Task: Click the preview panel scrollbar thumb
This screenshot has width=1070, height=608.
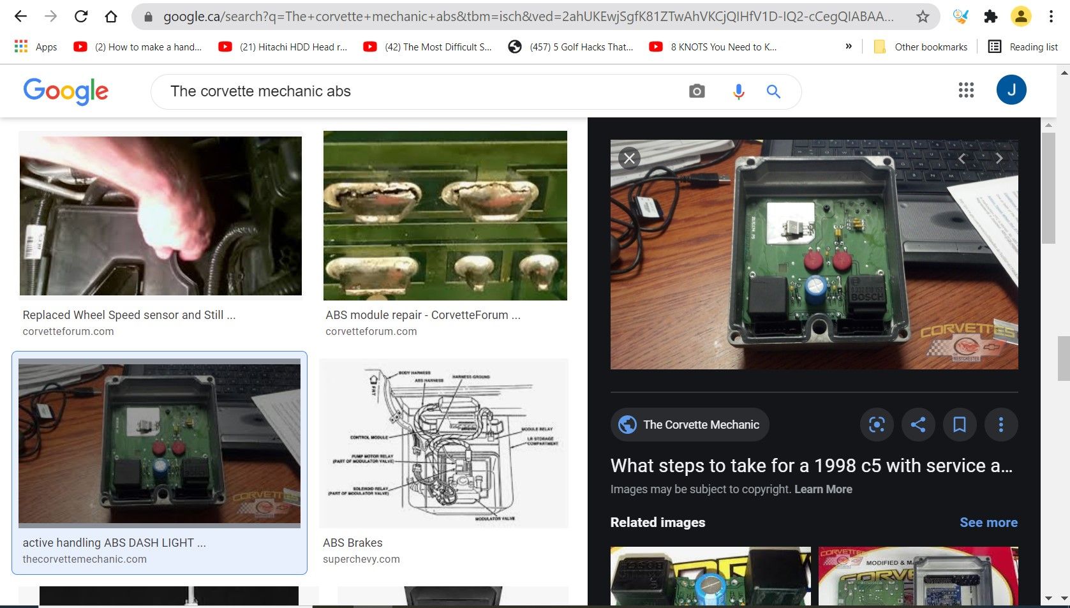Action: (x=1048, y=188)
